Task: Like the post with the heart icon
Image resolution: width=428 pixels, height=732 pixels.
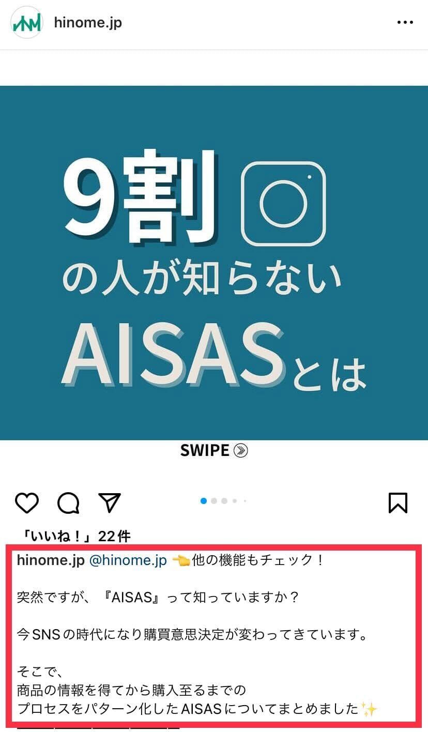Action: click(26, 502)
